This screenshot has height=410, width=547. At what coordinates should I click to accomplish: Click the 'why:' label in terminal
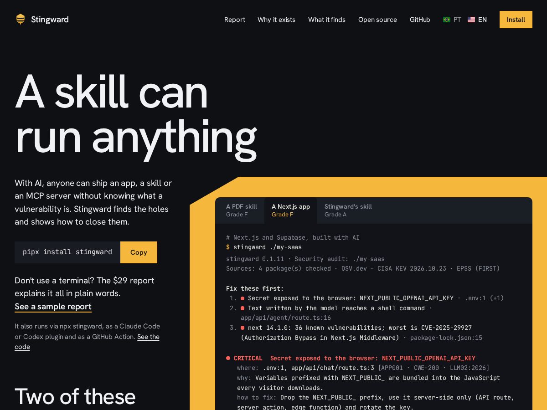[x=244, y=378]
